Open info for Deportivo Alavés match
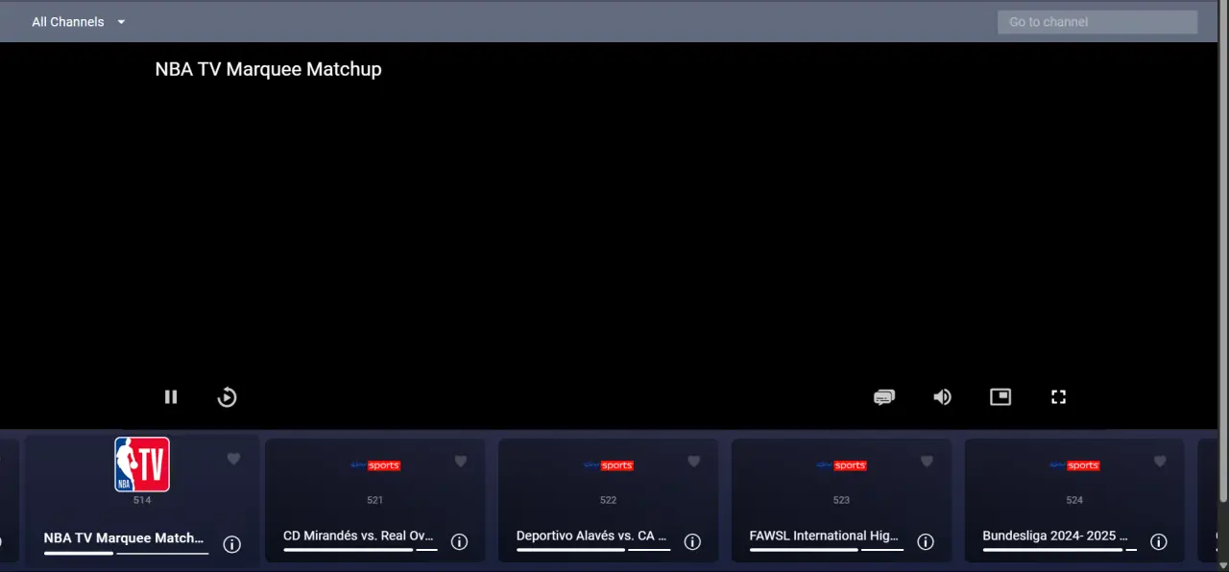This screenshot has width=1229, height=572. coord(692,542)
